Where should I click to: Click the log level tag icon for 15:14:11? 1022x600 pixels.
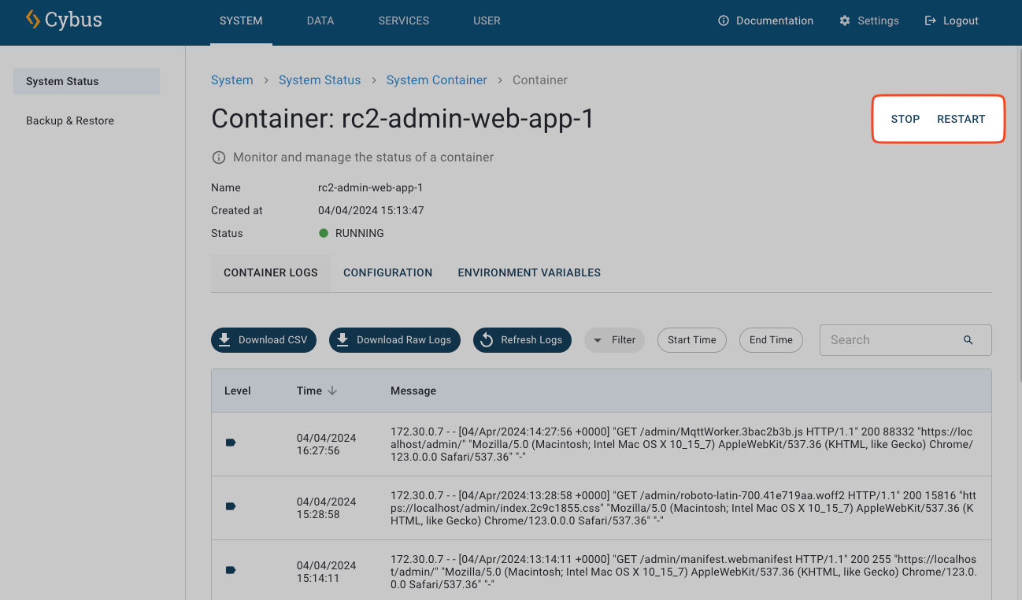point(231,570)
